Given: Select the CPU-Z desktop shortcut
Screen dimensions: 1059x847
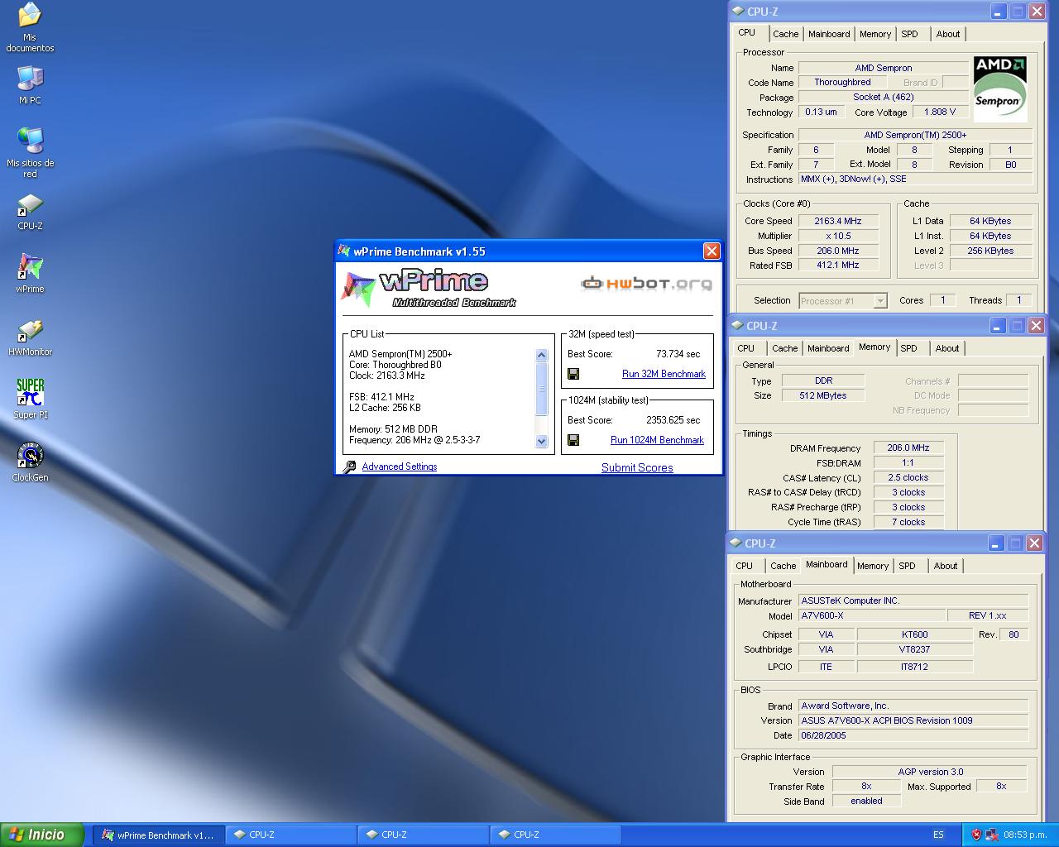Looking at the screenshot, I should [x=30, y=212].
